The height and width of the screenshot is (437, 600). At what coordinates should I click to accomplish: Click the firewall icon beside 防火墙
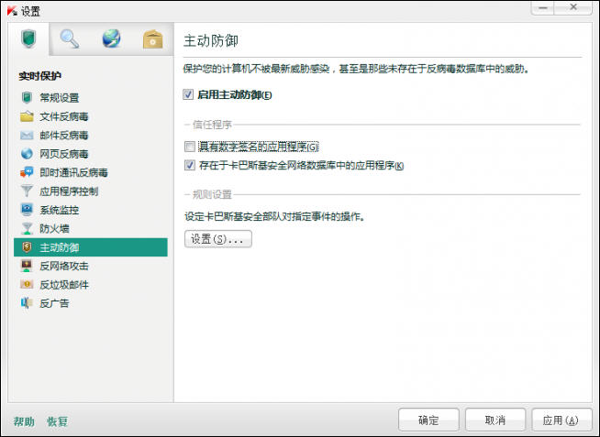point(27,228)
